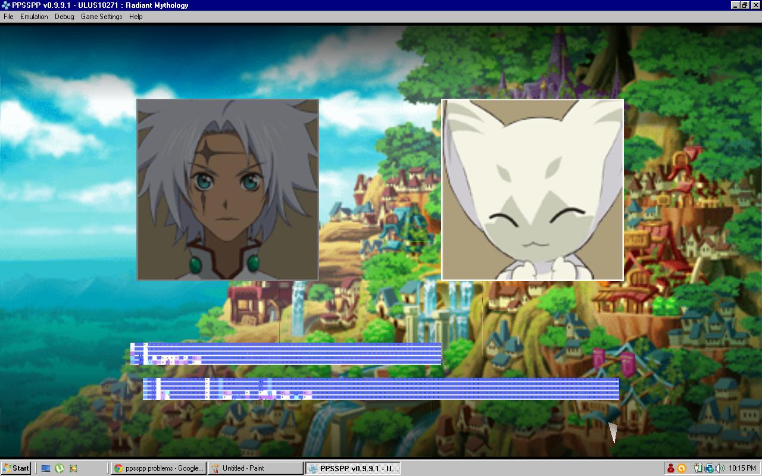Click the system clock showing 10:15 PM

742,468
